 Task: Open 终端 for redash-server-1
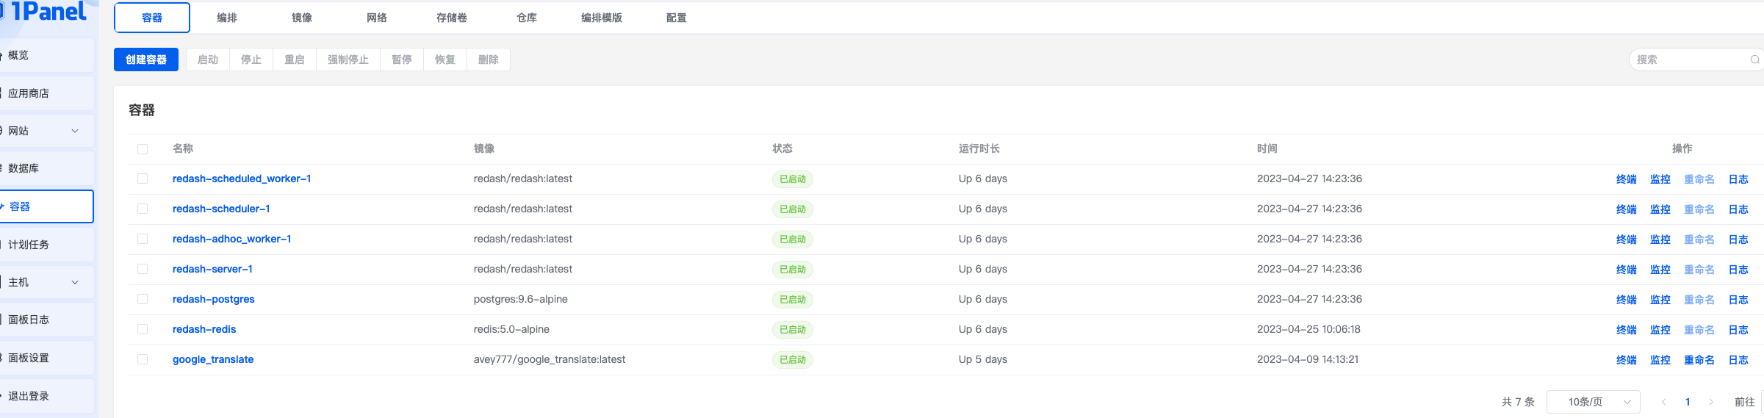1627,270
